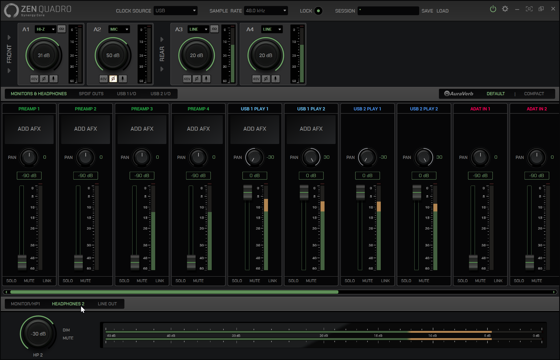Open A4 input type LINE dropdown

pos(272,29)
